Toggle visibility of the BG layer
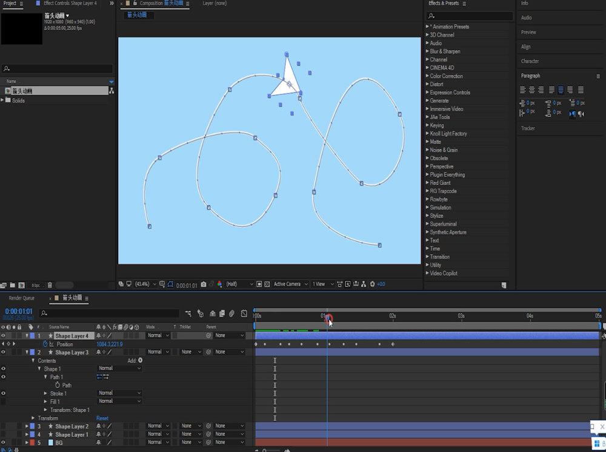Image resolution: width=606 pixels, height=452 pixels. [4, 443]
